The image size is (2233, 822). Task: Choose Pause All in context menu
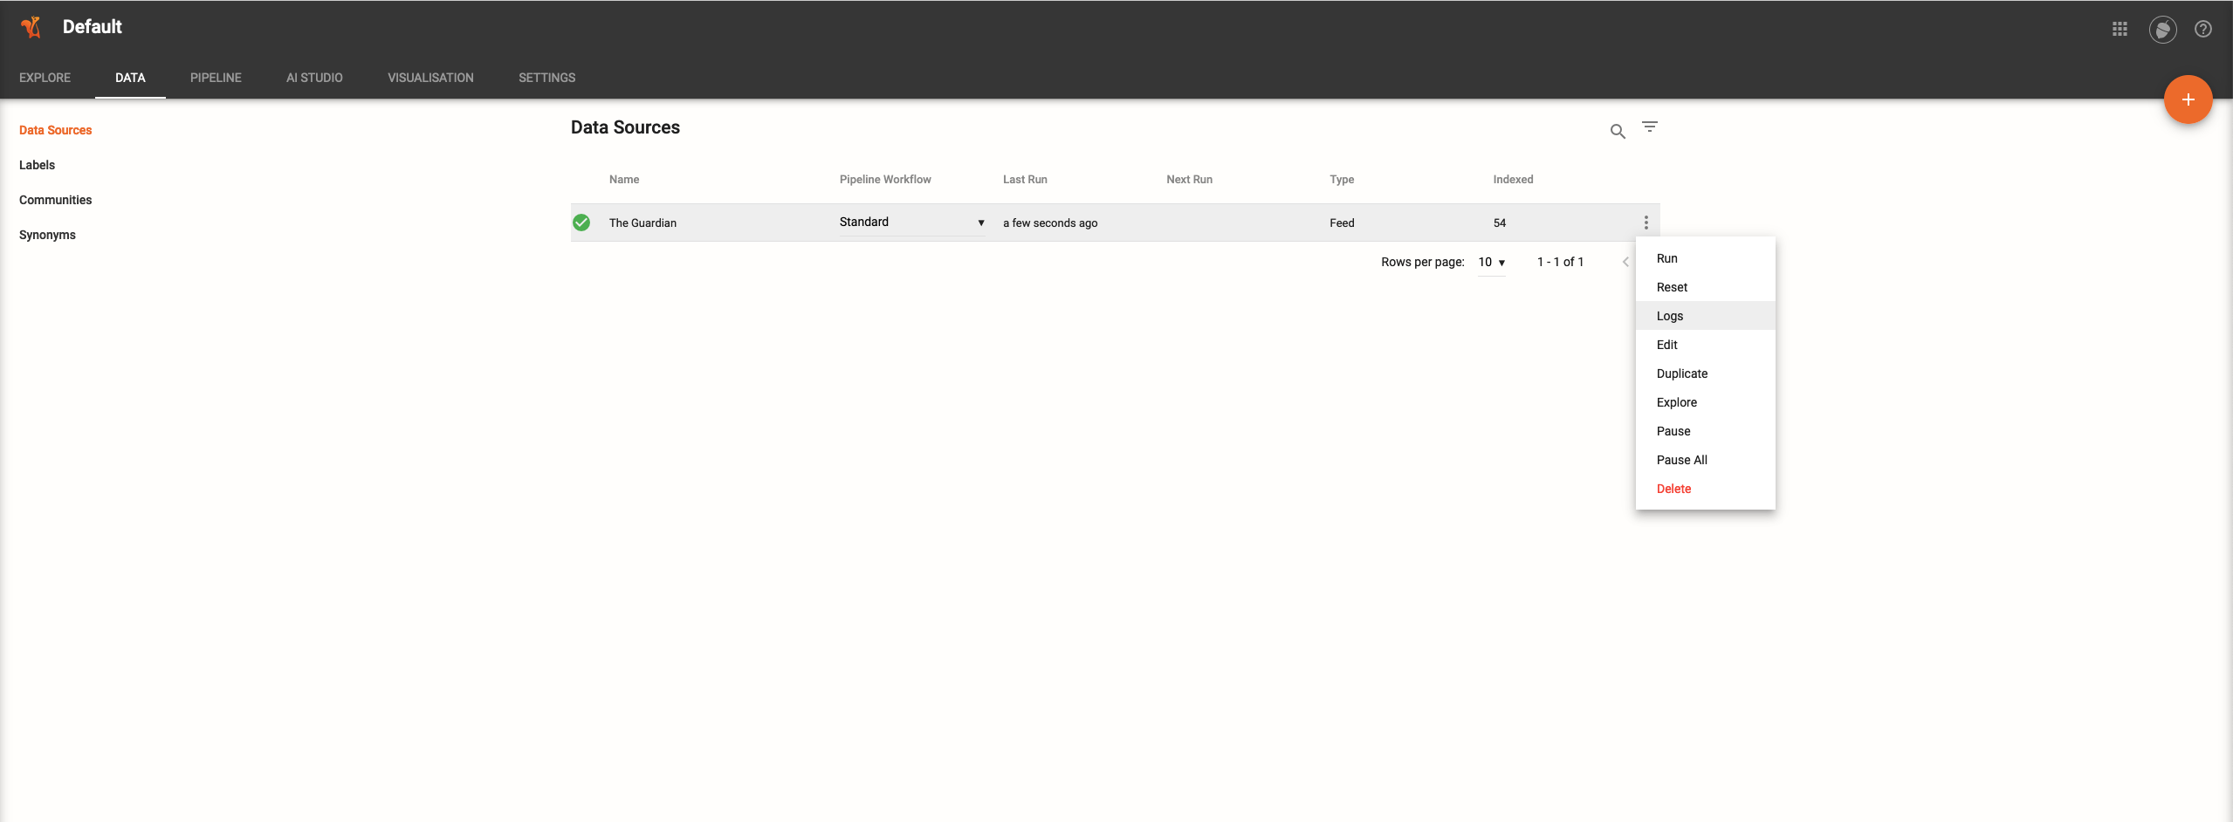[x=1705, y=460]
